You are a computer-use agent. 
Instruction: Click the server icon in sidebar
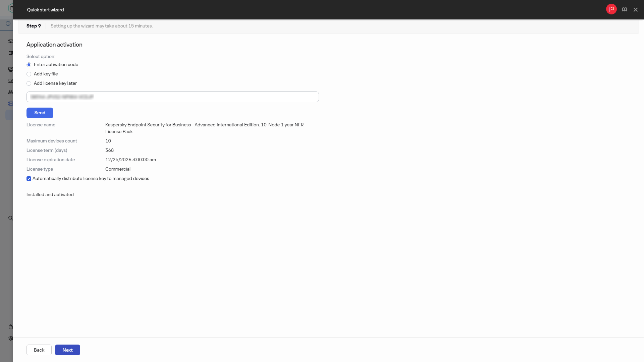(x=10, y=104)
